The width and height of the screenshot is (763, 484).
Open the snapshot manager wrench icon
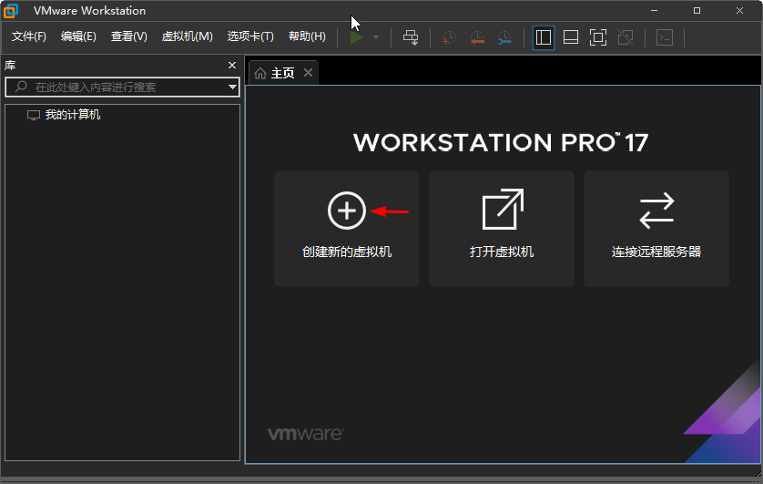[x=504, y=37]
